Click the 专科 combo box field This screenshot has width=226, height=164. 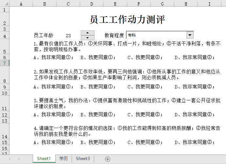(x=156, y=35)
